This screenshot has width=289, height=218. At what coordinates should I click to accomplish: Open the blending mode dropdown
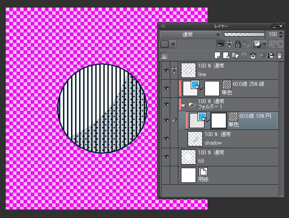(190, 34)
